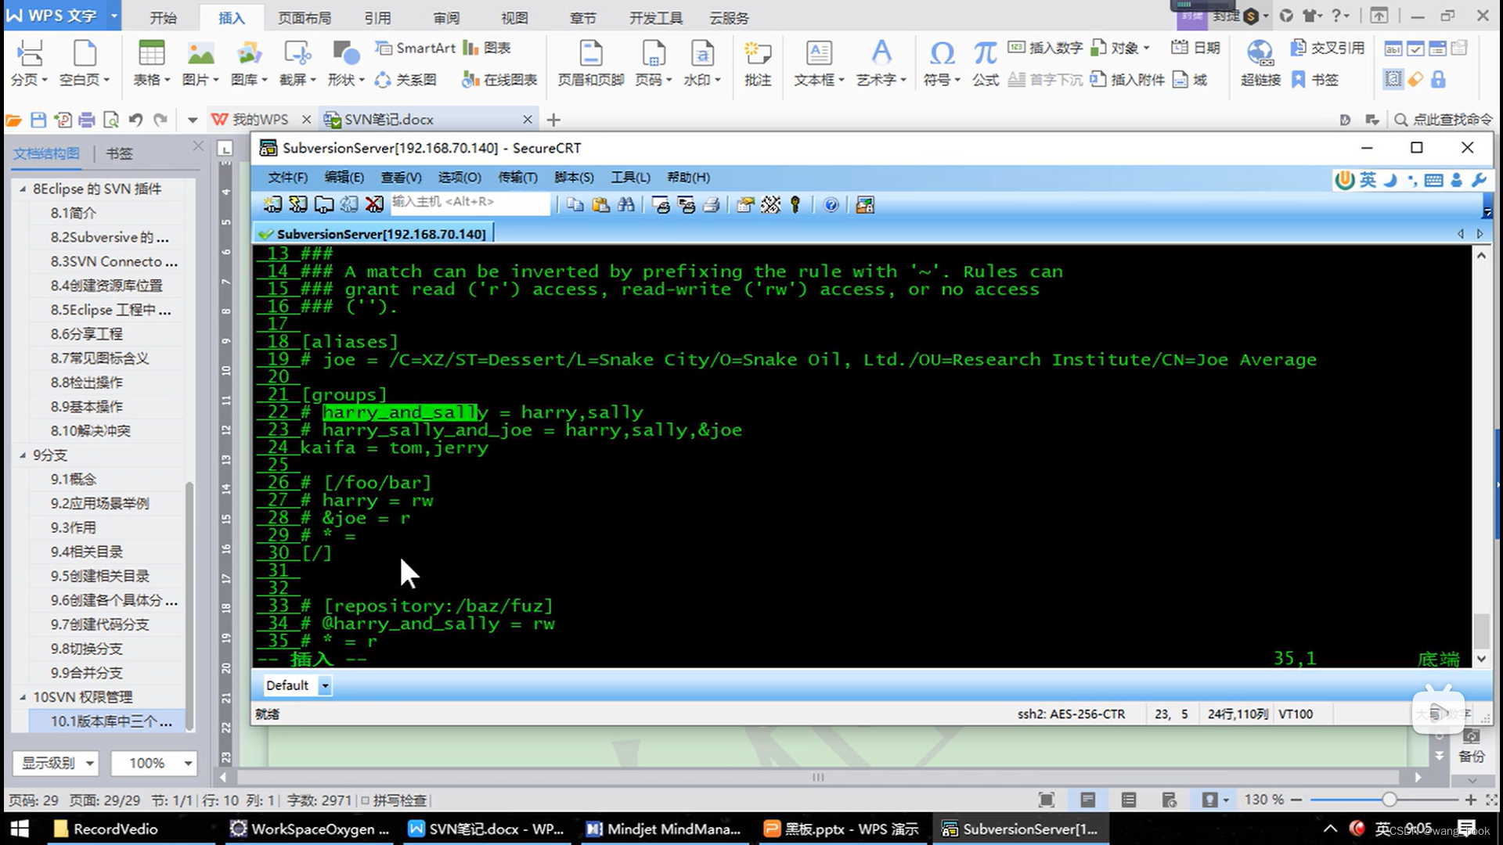
Task: Open 显示级别 dropdown
Action: [56, 763]
